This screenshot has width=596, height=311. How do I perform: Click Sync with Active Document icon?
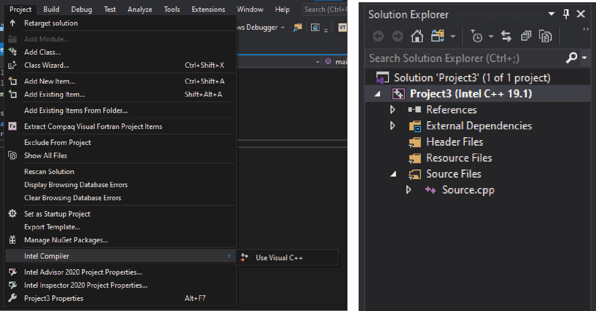506,36
